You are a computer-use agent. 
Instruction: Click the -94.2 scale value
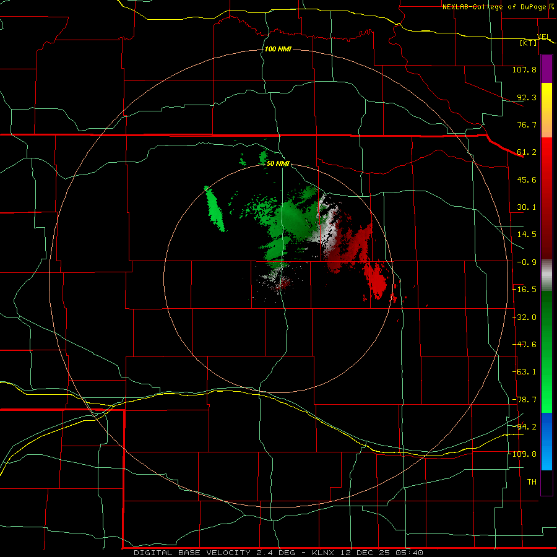(524, 427)
